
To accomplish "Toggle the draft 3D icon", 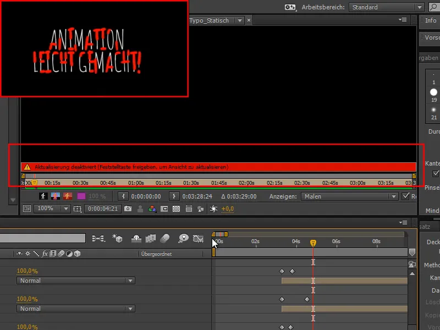I will coord(117,238).
